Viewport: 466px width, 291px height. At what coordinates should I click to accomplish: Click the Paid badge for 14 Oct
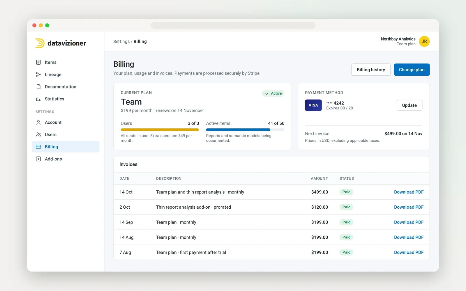[x=346, y=192]
